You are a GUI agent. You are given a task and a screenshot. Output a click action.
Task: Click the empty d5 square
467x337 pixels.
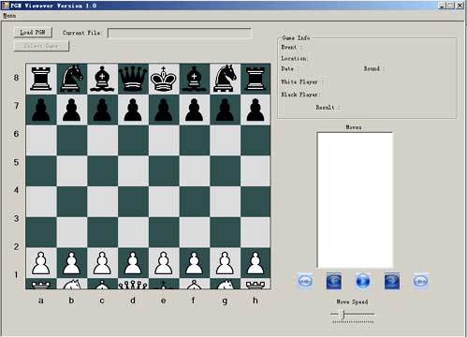[x=133, y=171]
